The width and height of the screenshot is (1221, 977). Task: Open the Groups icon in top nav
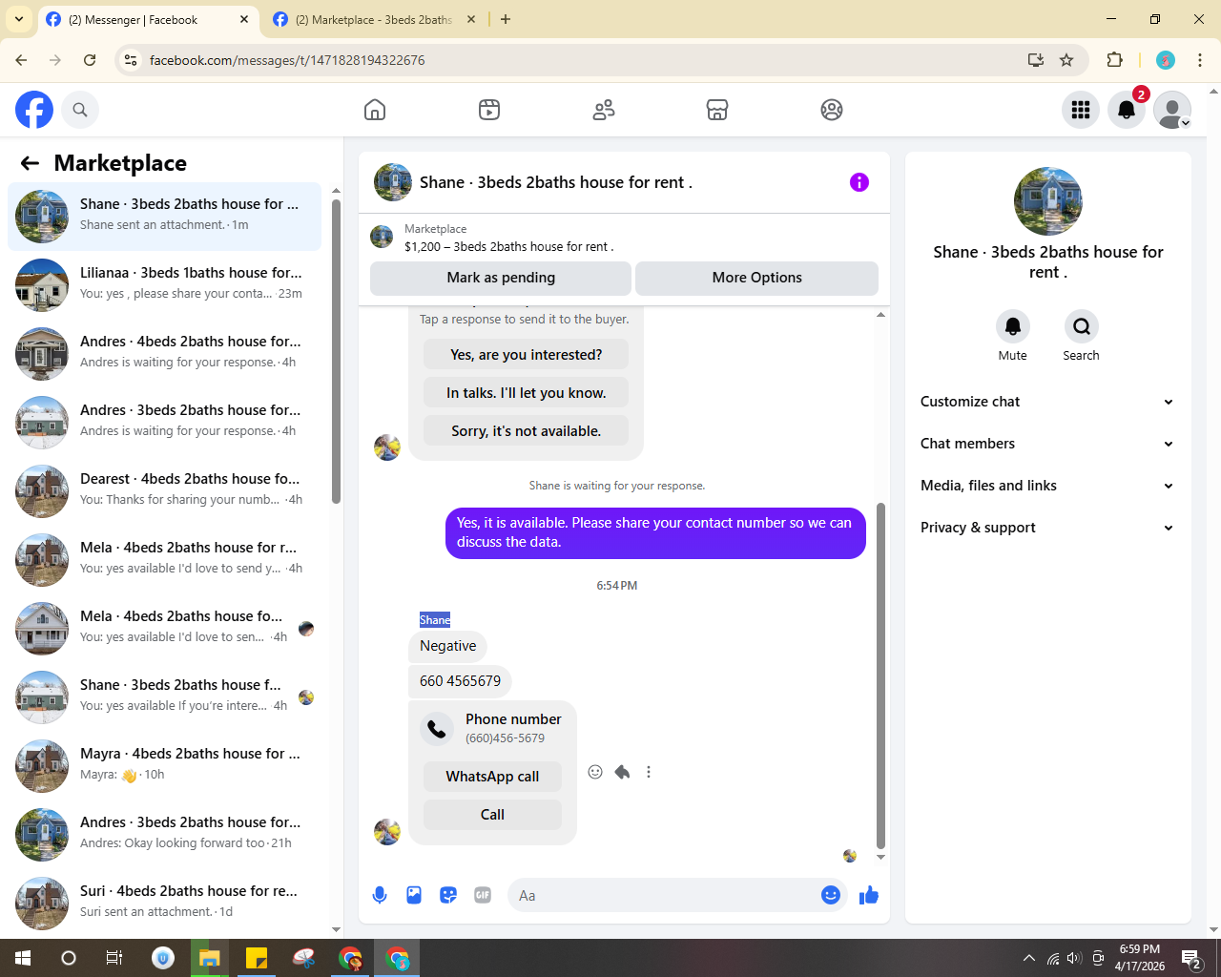[x=832, y=110]
